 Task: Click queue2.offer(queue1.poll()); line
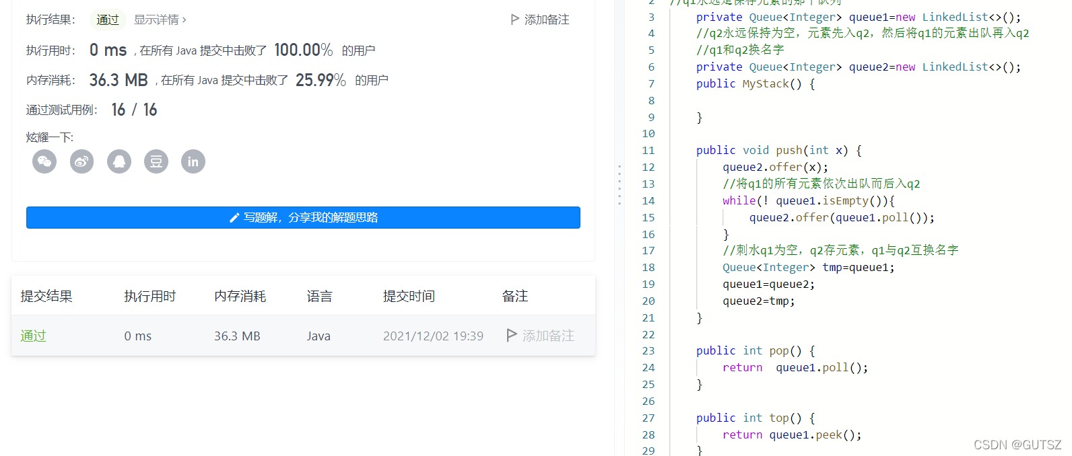pyautogui.click(x=842, y=217)
